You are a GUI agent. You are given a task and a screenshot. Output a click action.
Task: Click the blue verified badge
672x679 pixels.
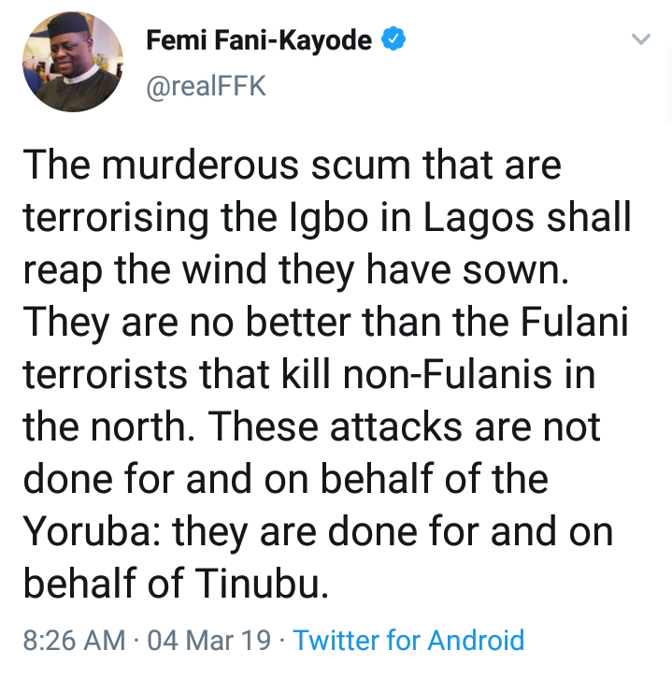395,40
